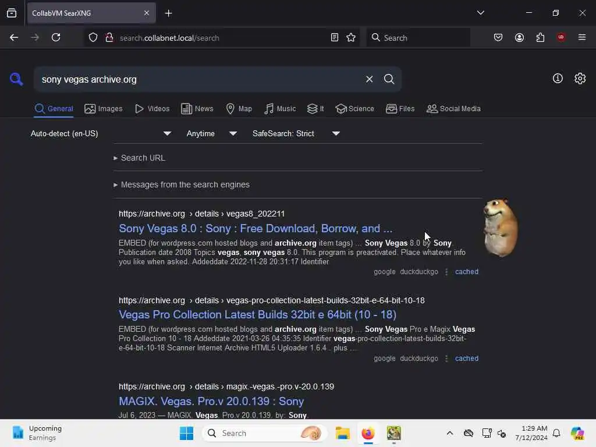Click the SearXNG magnifier logo

click(16, 79)
